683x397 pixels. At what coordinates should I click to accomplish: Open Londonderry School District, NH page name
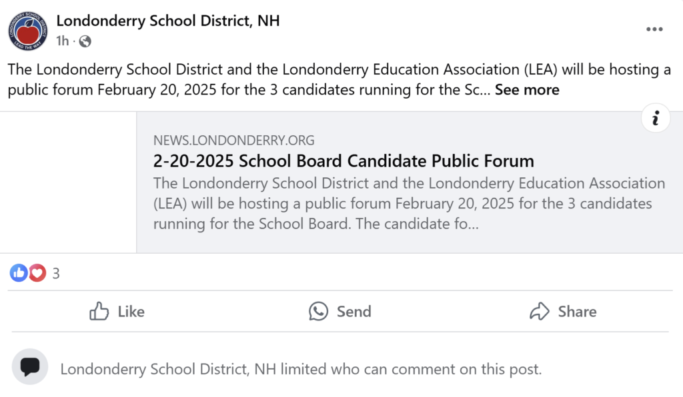click(x=168, y=21)
